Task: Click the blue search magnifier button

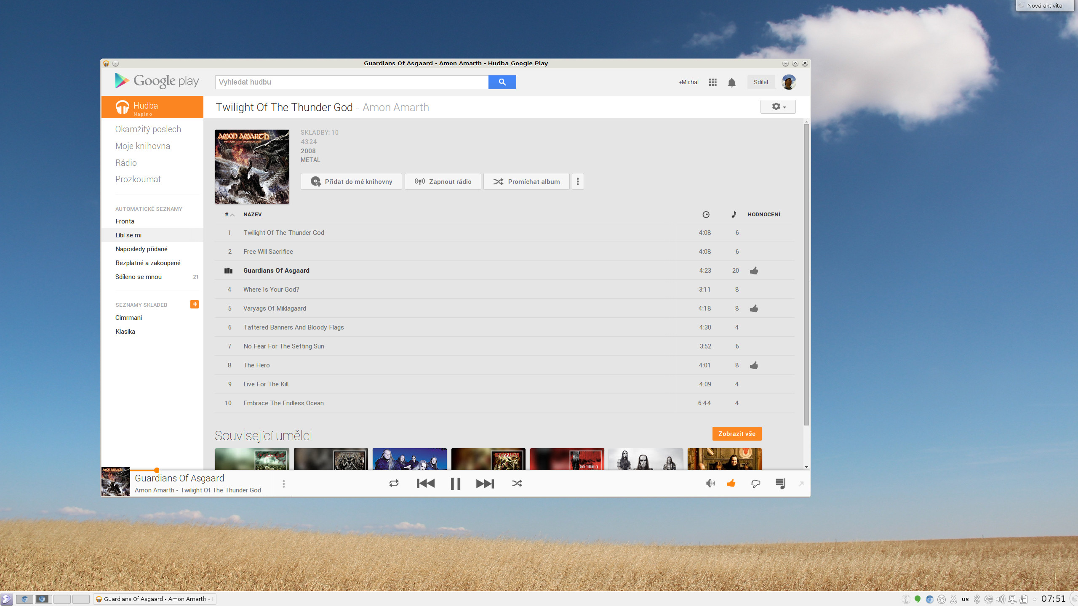Action: point(502,82)
